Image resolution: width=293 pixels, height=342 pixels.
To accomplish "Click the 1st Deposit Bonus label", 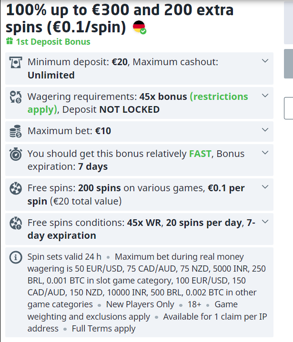I will (x=53, y=41).
